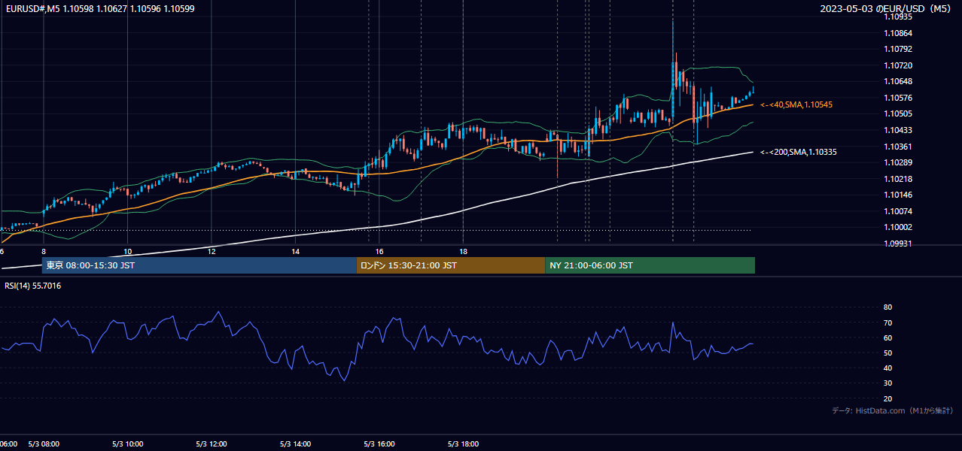Click hour tick 12 under the price chart
The width and height of the screenshot is (962, 451).
[212, 251]
